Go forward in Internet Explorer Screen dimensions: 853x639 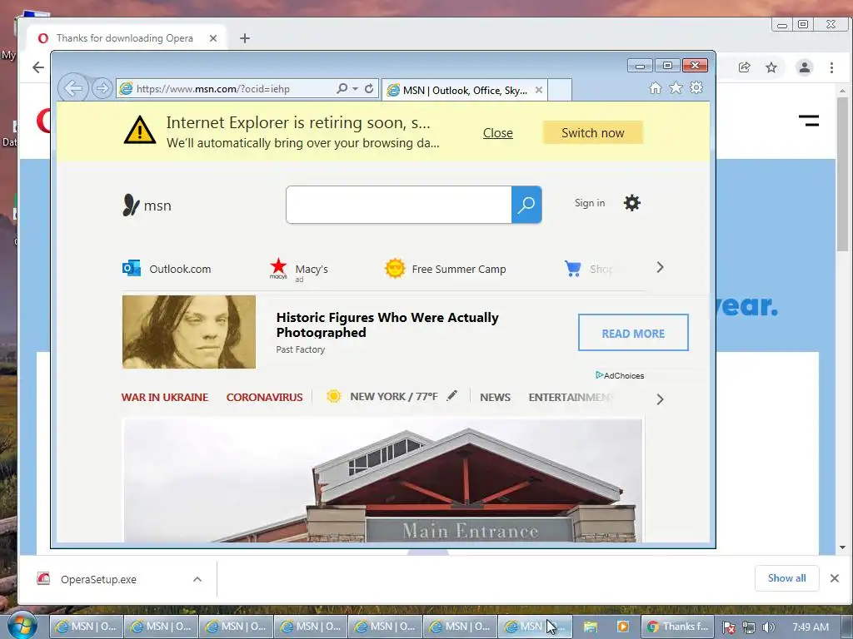[x=102, y=88]
